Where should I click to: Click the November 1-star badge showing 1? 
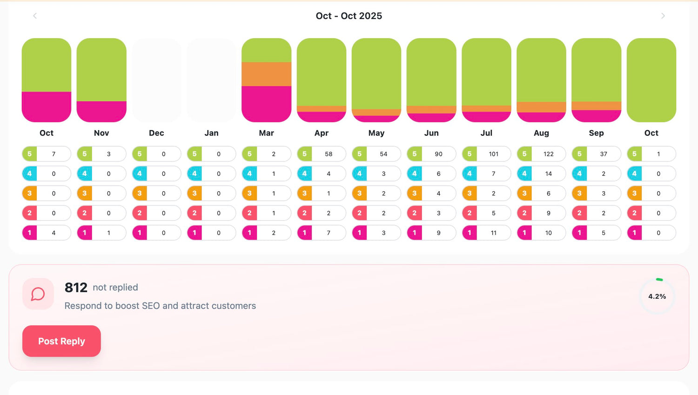[101, 233]
